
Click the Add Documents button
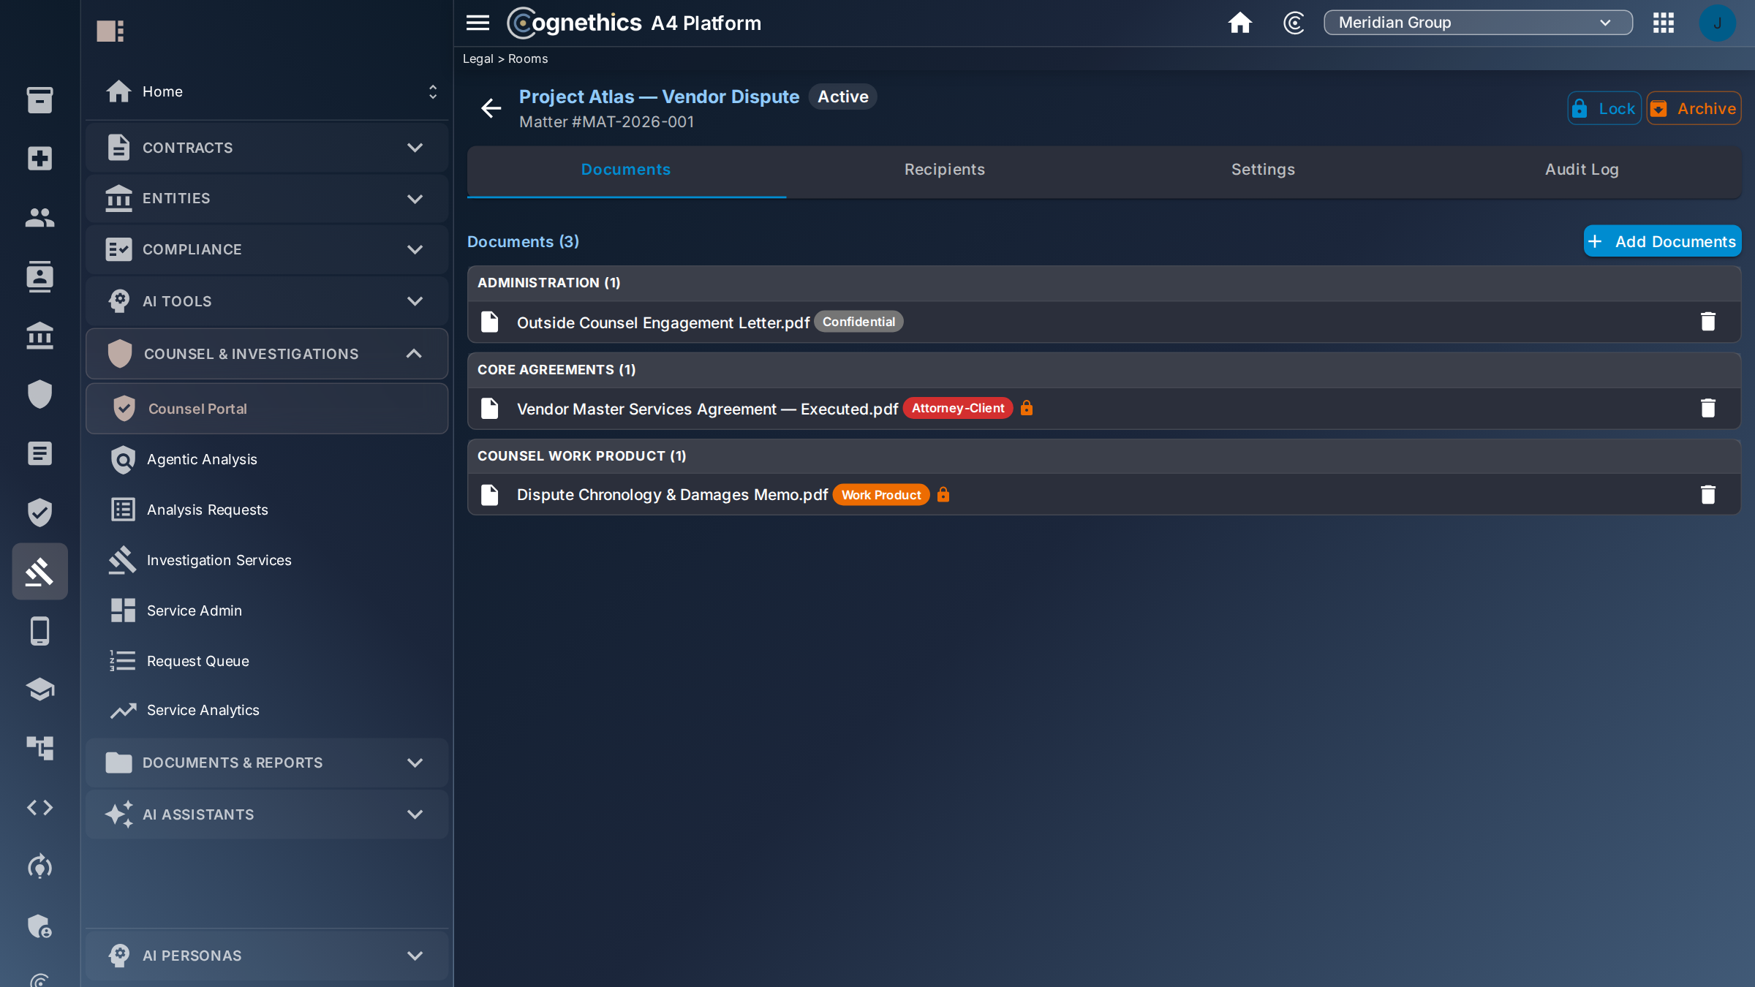point(1662,241)
